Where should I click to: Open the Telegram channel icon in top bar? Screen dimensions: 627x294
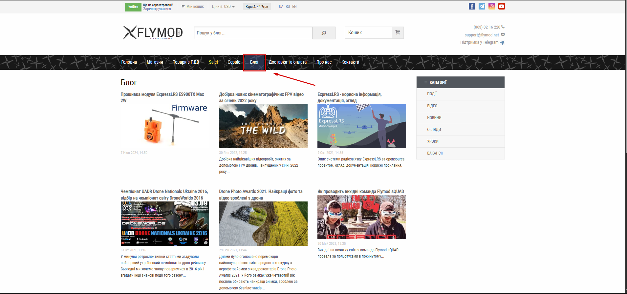tap(482, 6)
